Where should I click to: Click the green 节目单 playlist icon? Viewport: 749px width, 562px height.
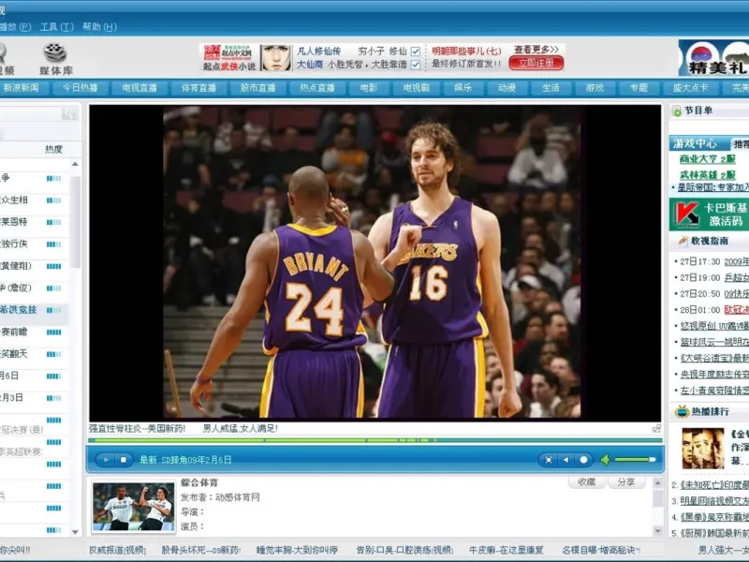(677, 111)
